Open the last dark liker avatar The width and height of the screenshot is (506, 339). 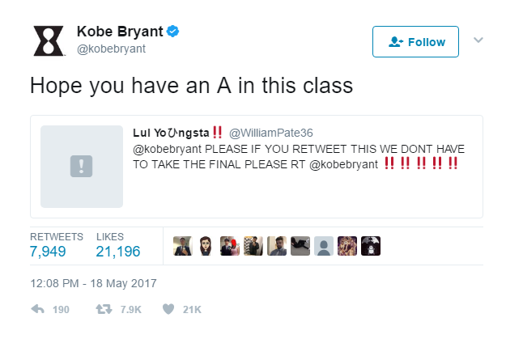pyautogui.click(x=371, y=246)
